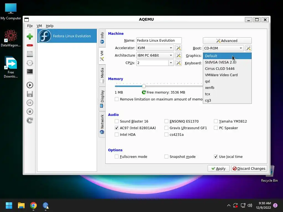The width and height of the screenshot is (283, 212).
Task: Click the floppy Save VM state icon
Action: click(x=30, y=94)
